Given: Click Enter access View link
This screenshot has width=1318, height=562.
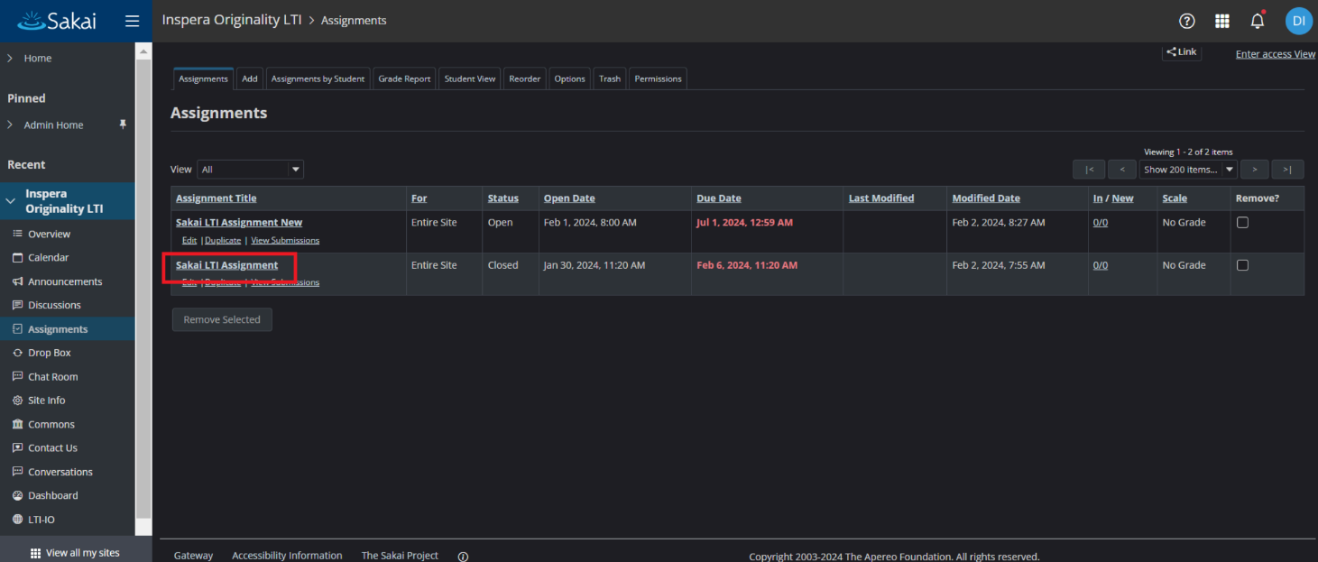Looking at the screenshot, I should pyautogui.click(x=1276, y=54).
